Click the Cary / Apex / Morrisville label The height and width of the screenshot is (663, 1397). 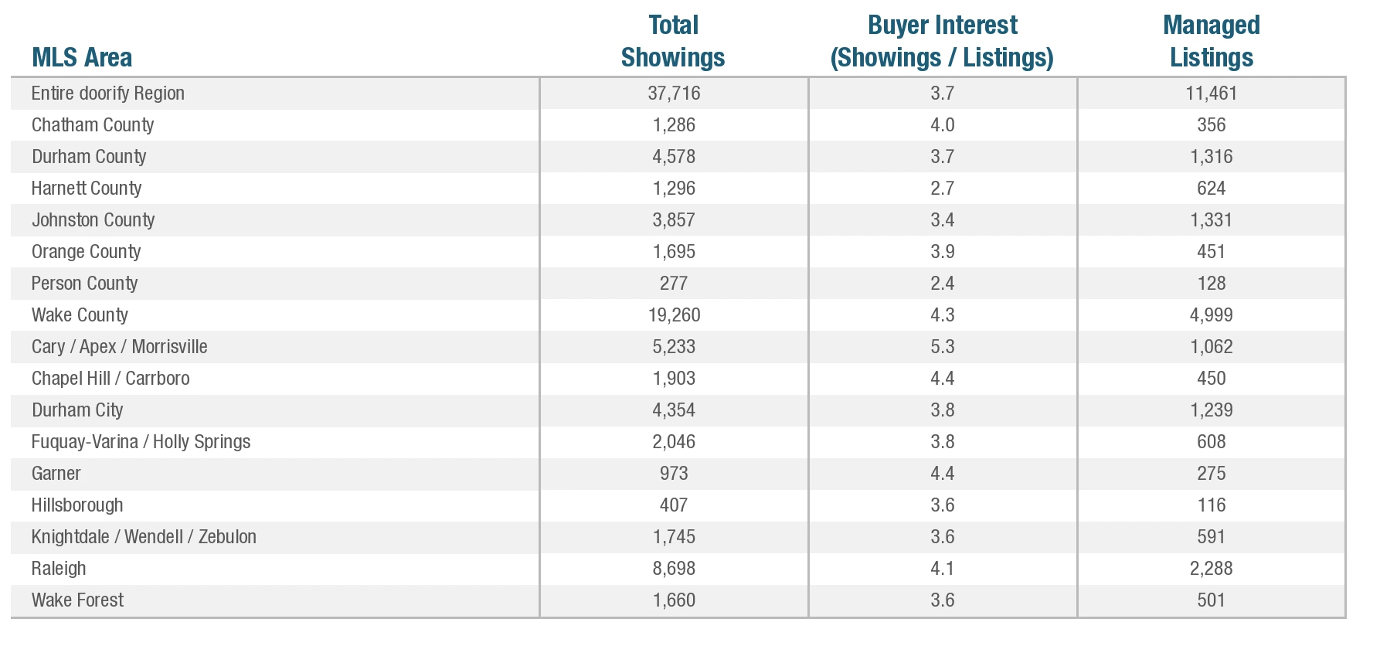(x=120, y=347)
